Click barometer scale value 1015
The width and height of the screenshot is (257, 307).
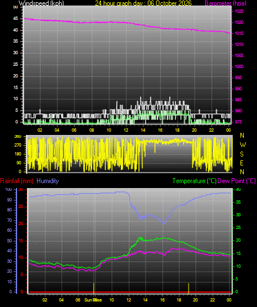[x=239, y=33]
